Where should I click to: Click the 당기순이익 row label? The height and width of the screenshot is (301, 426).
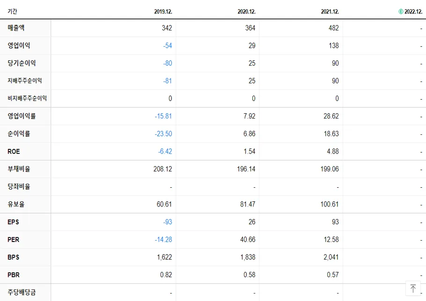pos(22,63)
